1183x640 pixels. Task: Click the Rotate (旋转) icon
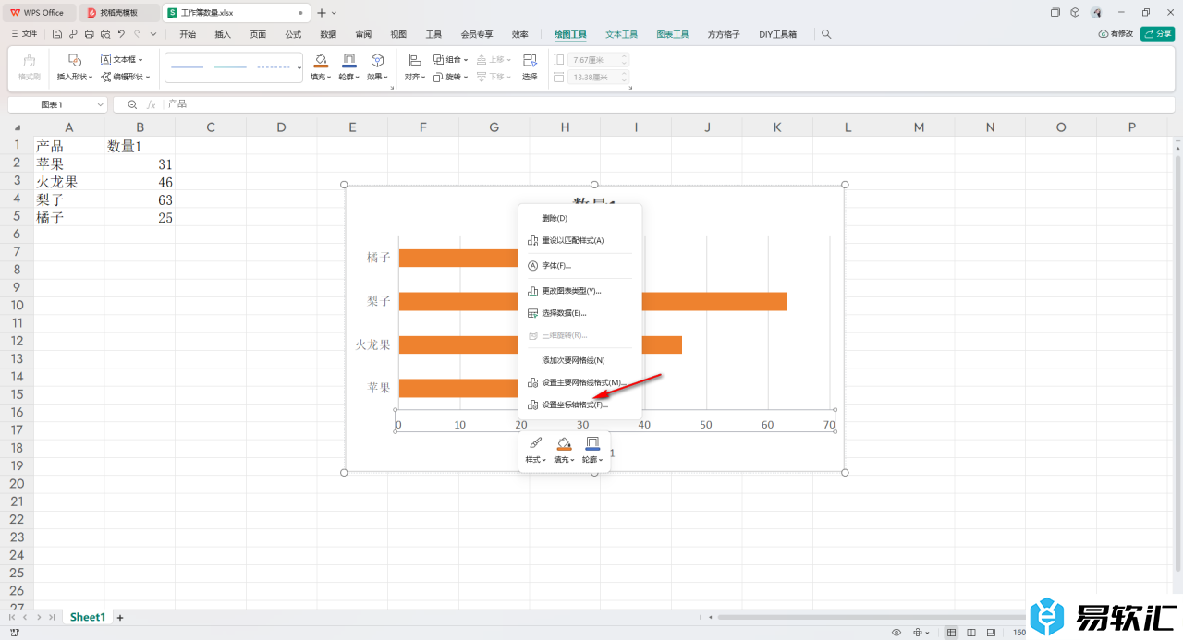(439, 77)
